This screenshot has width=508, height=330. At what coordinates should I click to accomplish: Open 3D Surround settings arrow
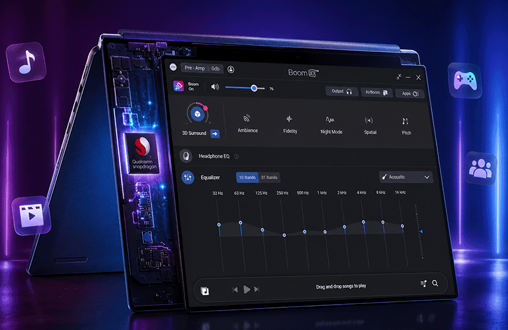coord(215,133)
